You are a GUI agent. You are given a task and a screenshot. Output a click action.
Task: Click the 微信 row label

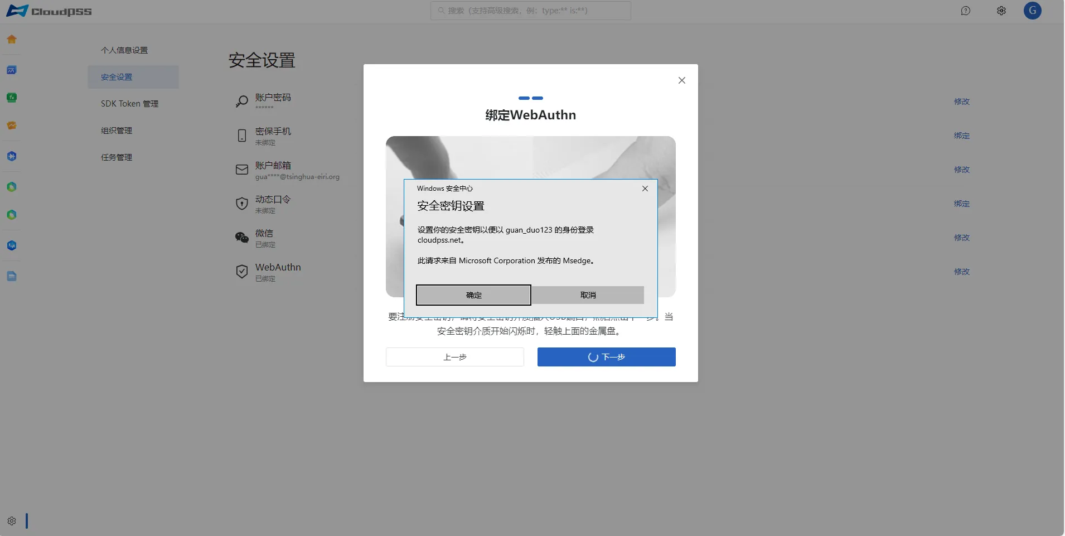click(x=264, y=233)
